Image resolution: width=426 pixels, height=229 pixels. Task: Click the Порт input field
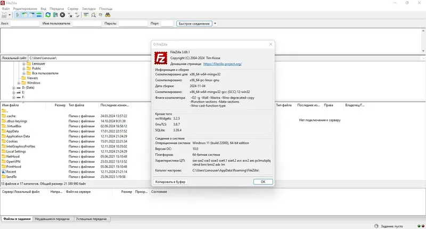(x=167, y=23)
